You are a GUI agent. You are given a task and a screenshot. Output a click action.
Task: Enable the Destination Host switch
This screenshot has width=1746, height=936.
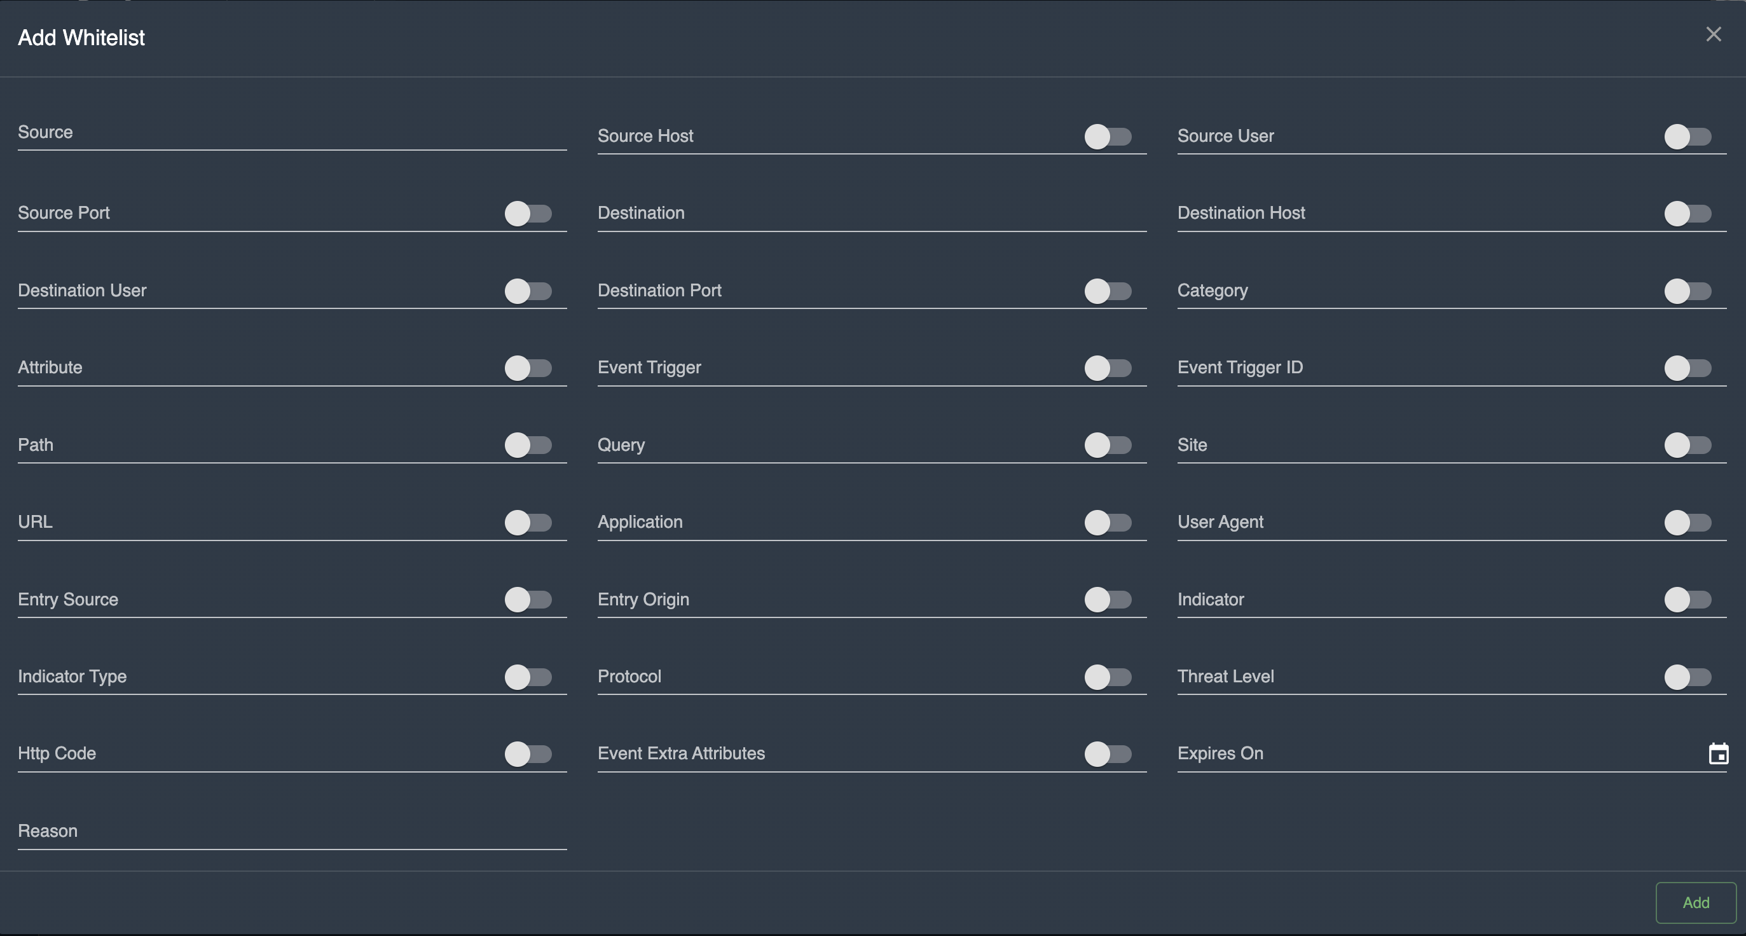[x=1687, y=214]
